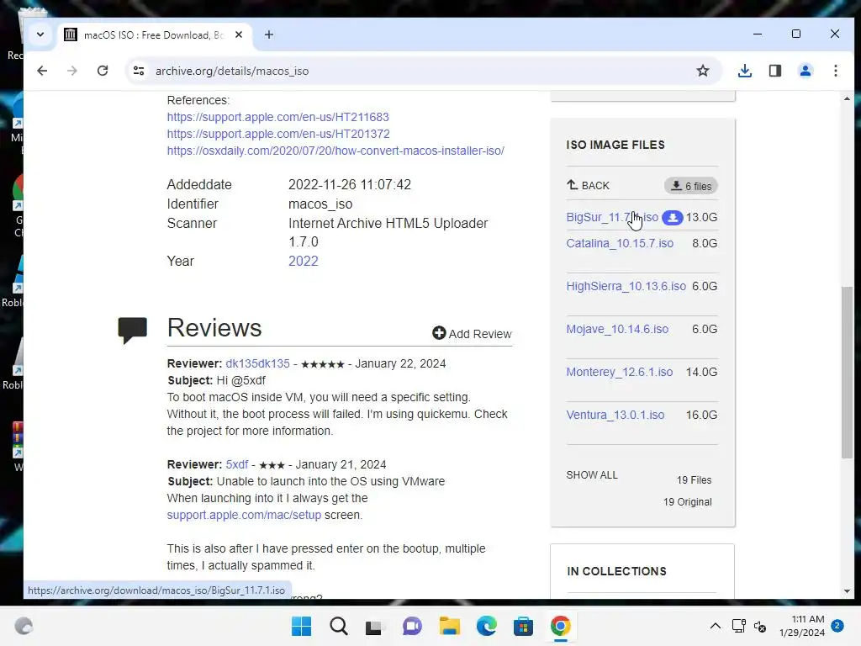Open reviewer 5xdf profile

236,464
